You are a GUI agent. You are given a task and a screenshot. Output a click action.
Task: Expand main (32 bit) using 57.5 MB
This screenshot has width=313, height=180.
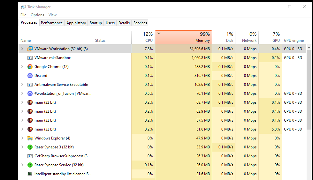coord(22,120)
